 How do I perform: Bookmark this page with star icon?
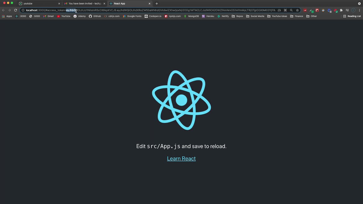click(297, 10)
